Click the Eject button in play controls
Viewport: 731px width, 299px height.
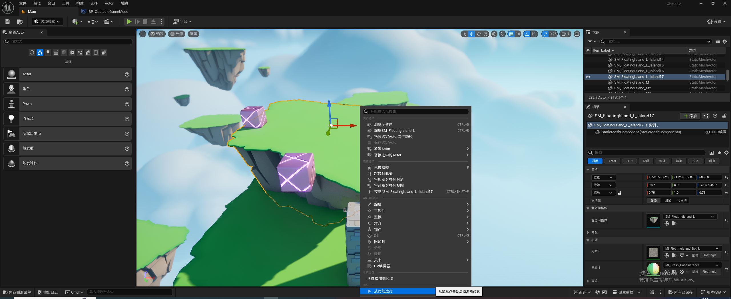[153, 22]
